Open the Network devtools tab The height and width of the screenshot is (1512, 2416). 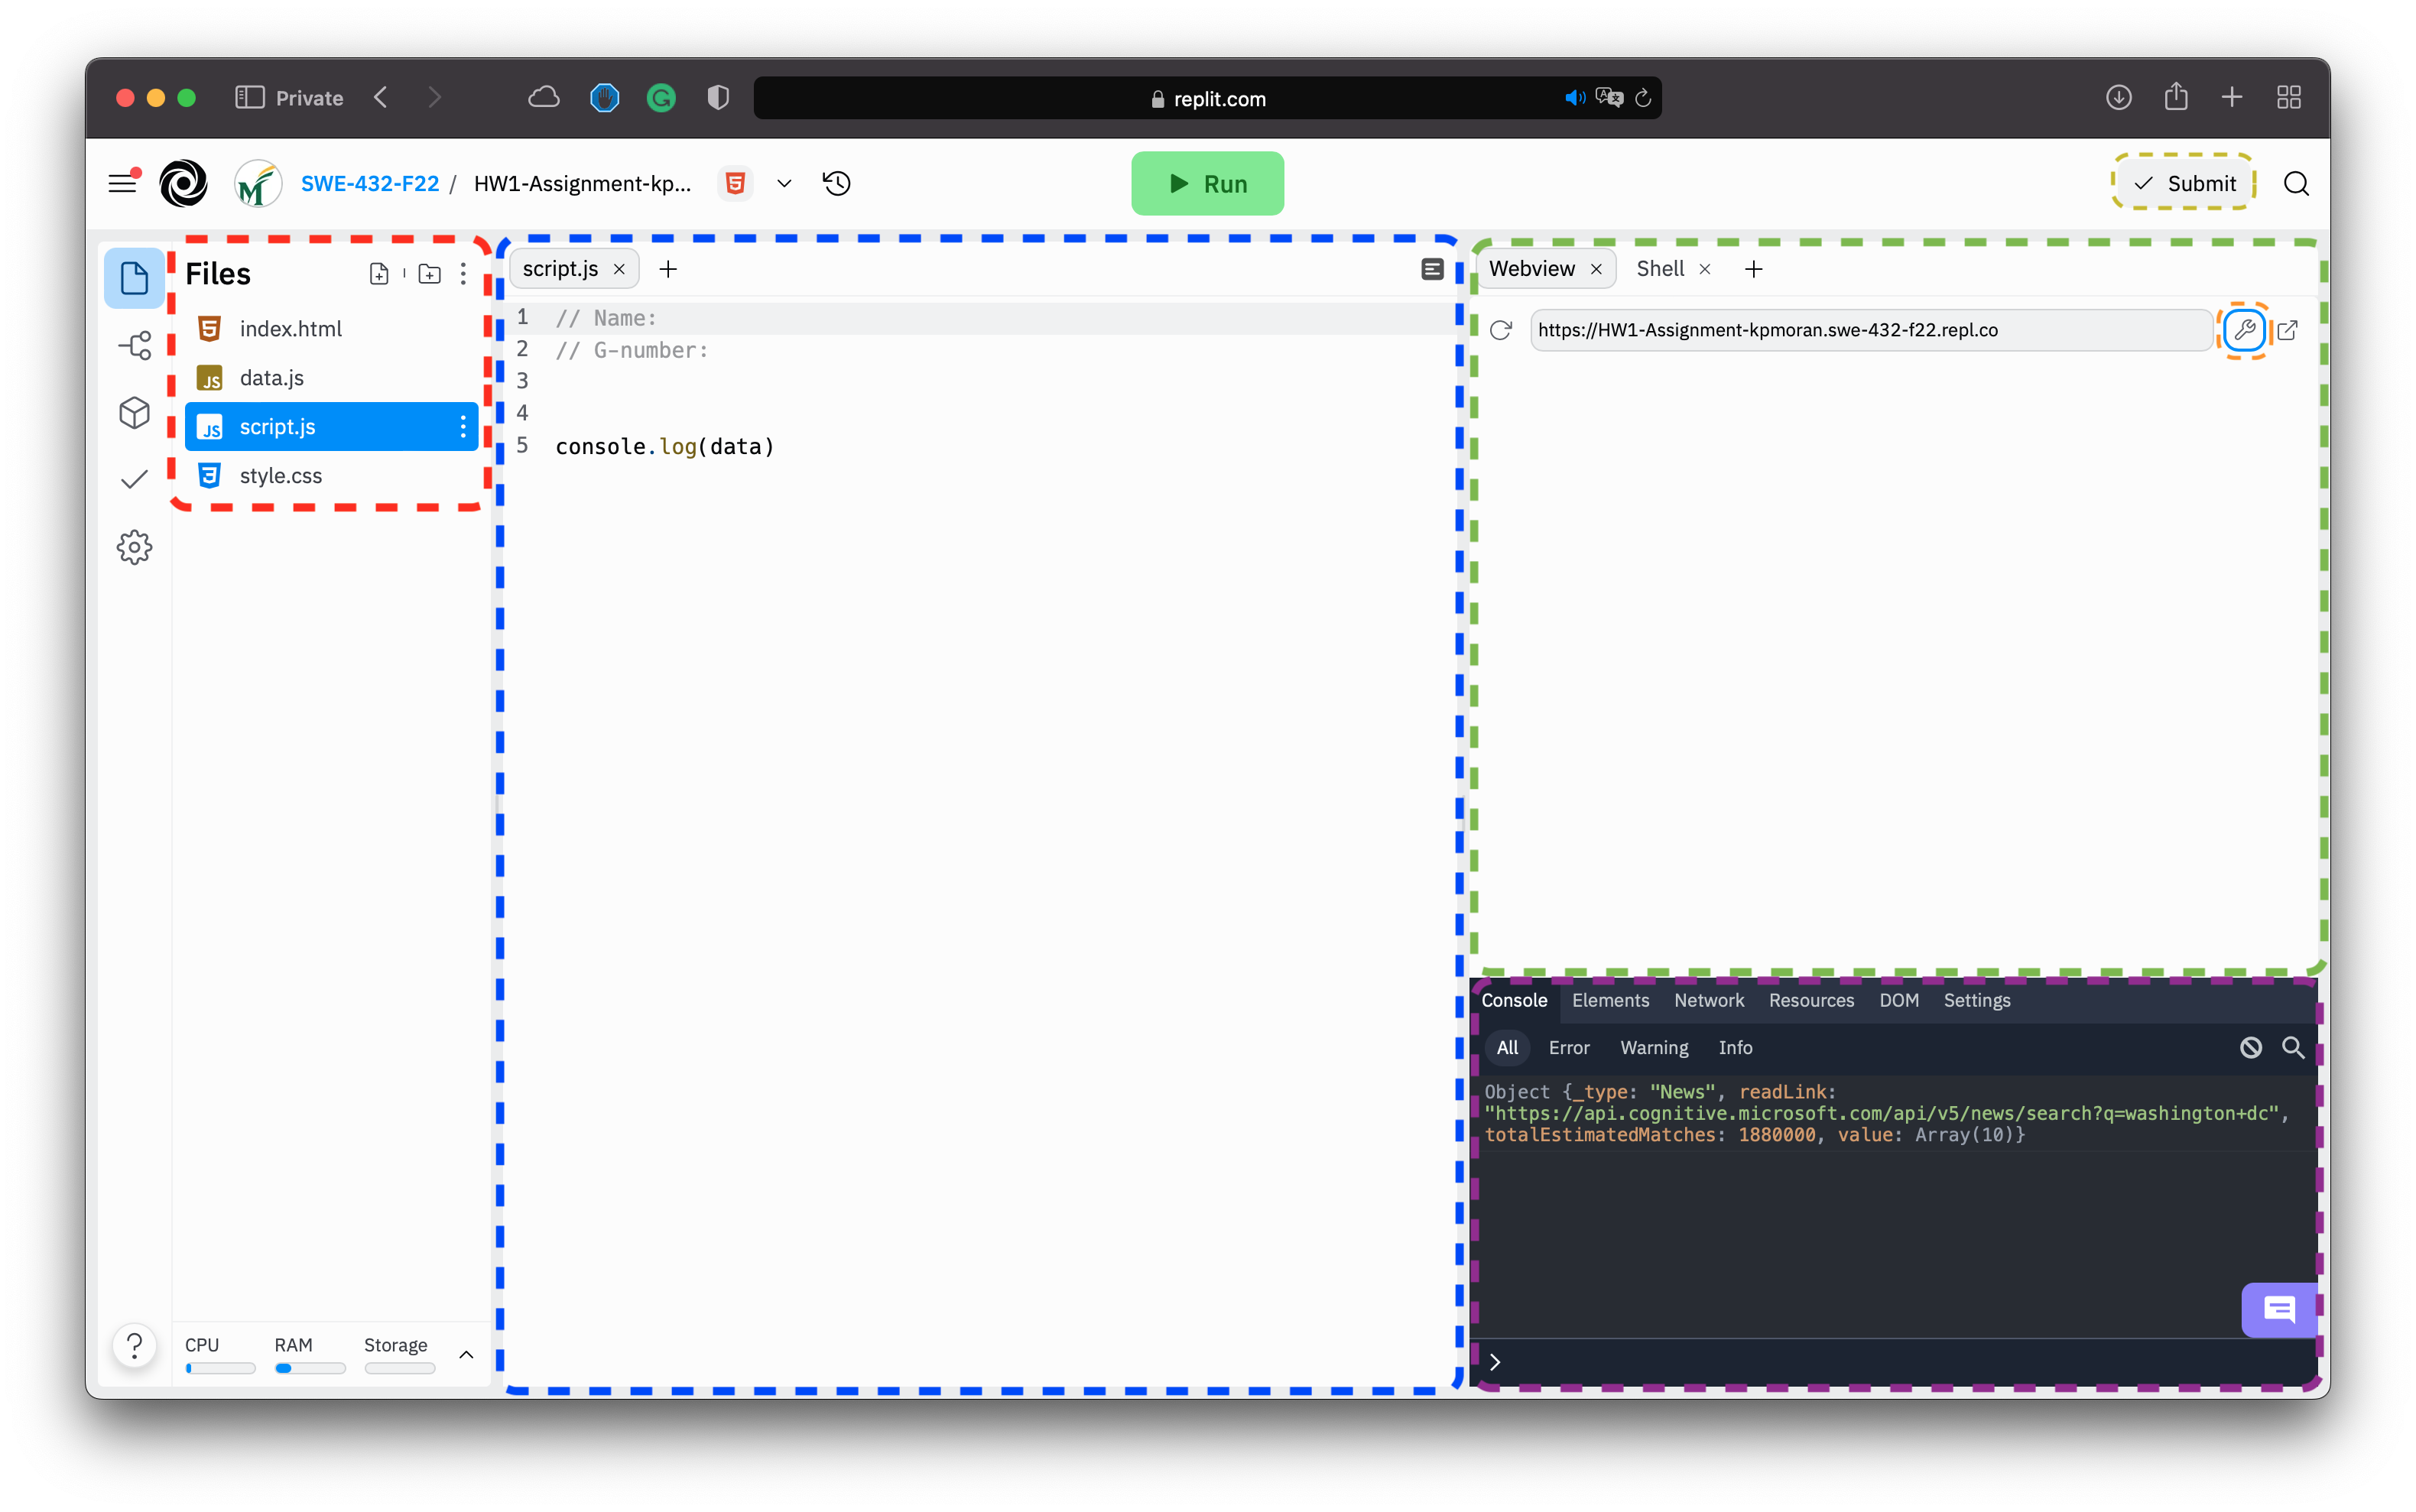1709,1000
